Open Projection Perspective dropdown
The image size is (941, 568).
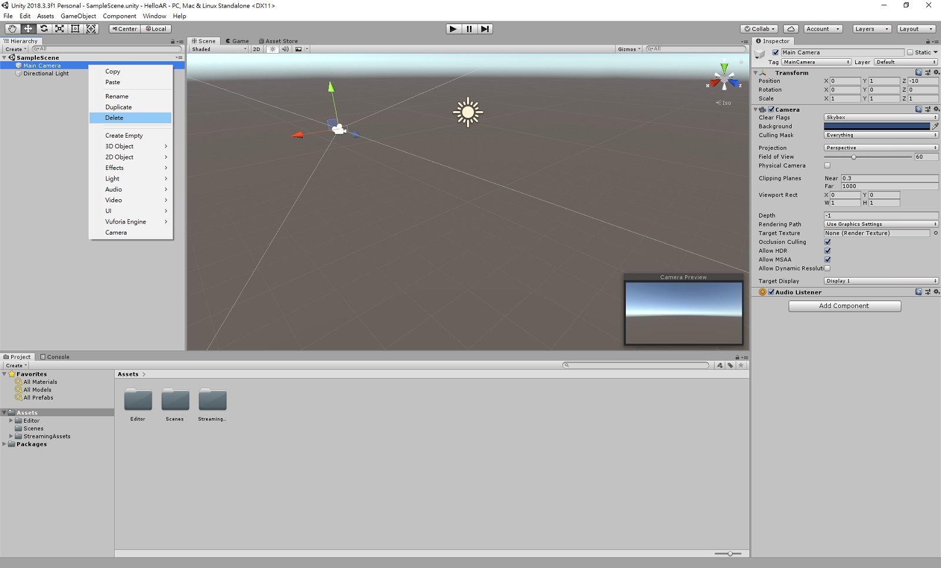click(x=881, y=148)
